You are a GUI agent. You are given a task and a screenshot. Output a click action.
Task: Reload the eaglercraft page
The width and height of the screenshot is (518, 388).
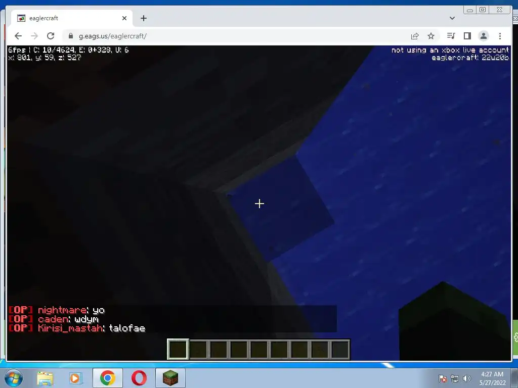click(51, 36)
